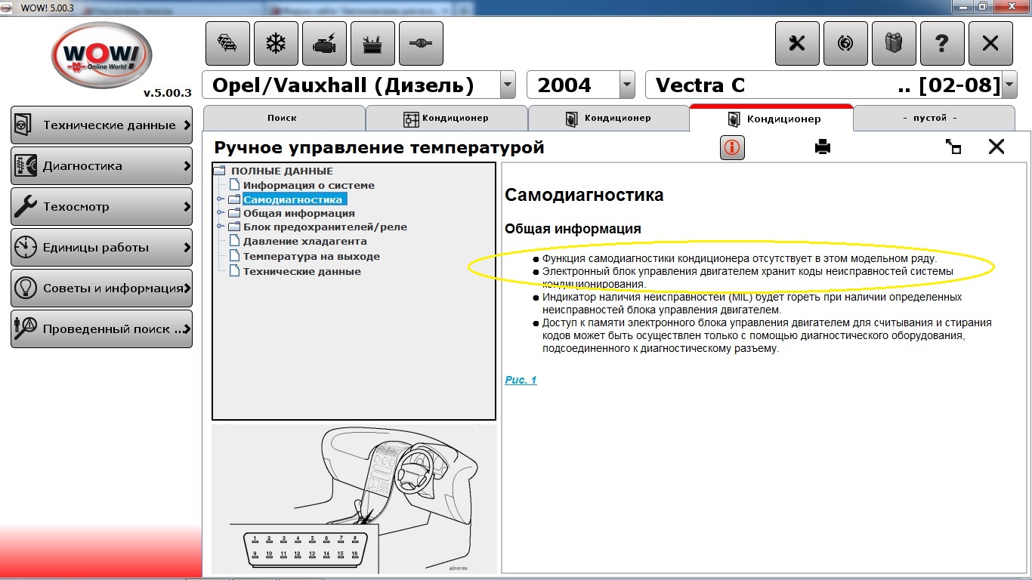Open the Технические данные sidebar menu
Viewport: 1032px width, 580px height.
tap(101, 125)
